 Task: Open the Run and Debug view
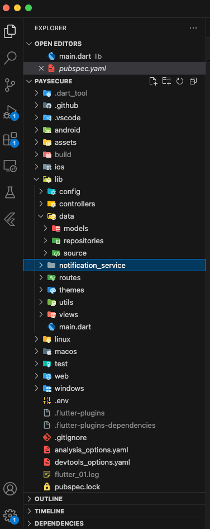click(10, 112)
